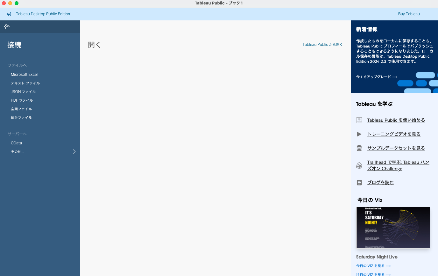Click the Tableau logo icon in sidebar
This screenshot has height=276, width=438.
7,27
